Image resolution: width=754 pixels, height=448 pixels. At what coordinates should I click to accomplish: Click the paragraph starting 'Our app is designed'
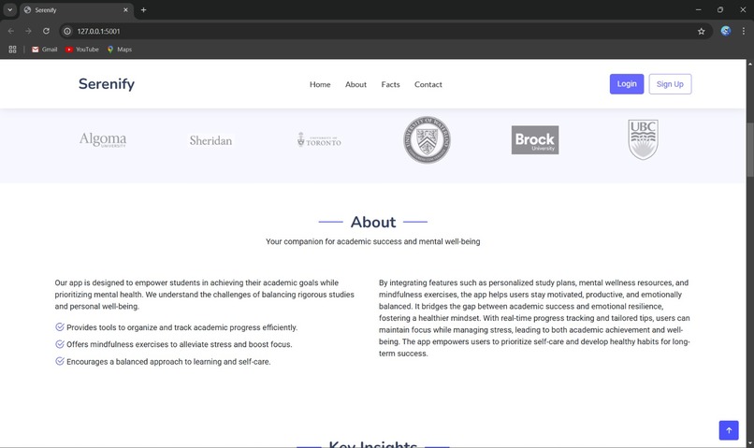click(205, 295)
